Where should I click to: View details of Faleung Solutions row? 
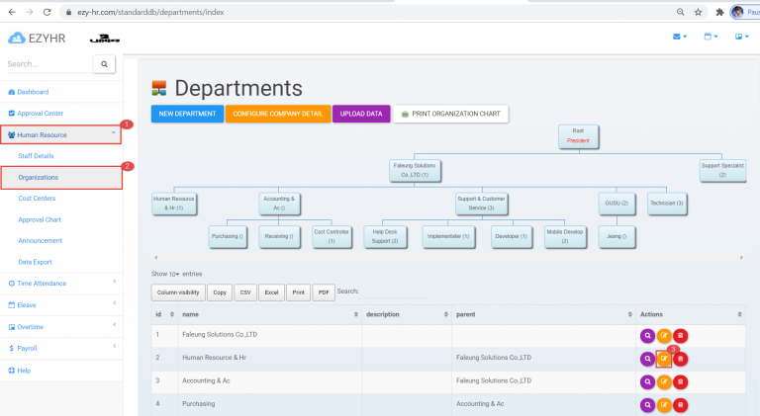tap(647, 335)
